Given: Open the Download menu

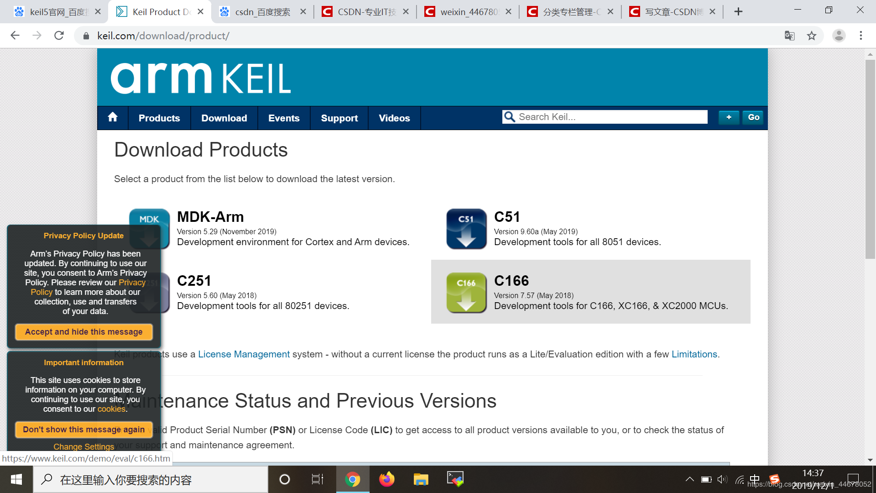Looking at the screenshot, I should point(224,118).
